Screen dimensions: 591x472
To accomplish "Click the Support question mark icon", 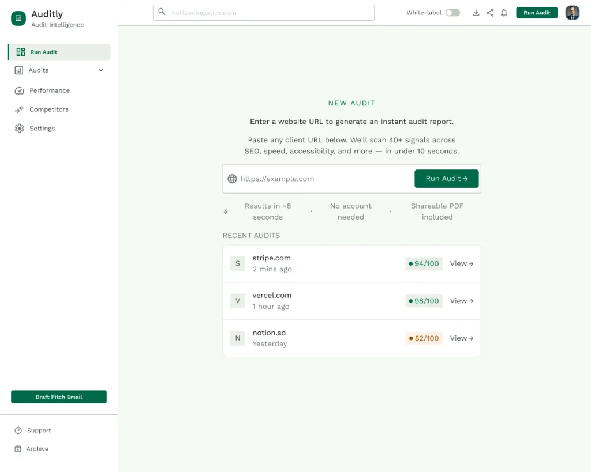I will pos(18,431).
